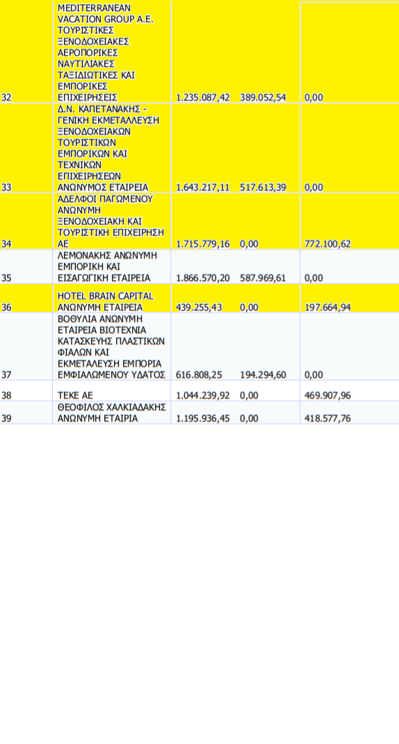The width and height of the screenshot is (399, 744).
Task: Select the value 469.907,96
Action: pyautogui.click(x=328, y=395)
